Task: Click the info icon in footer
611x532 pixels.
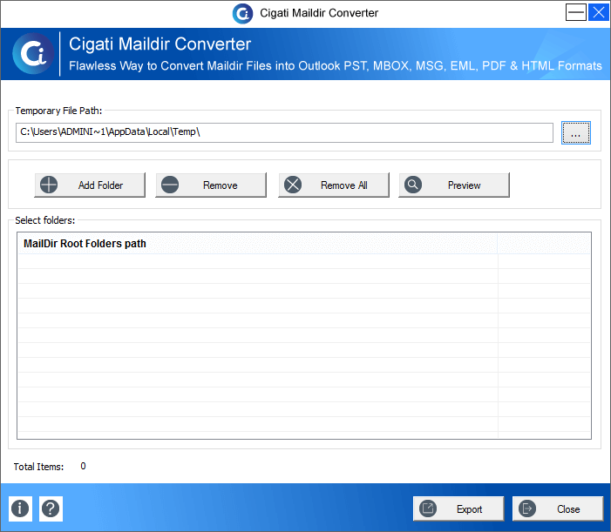Action: coord(20,508)
